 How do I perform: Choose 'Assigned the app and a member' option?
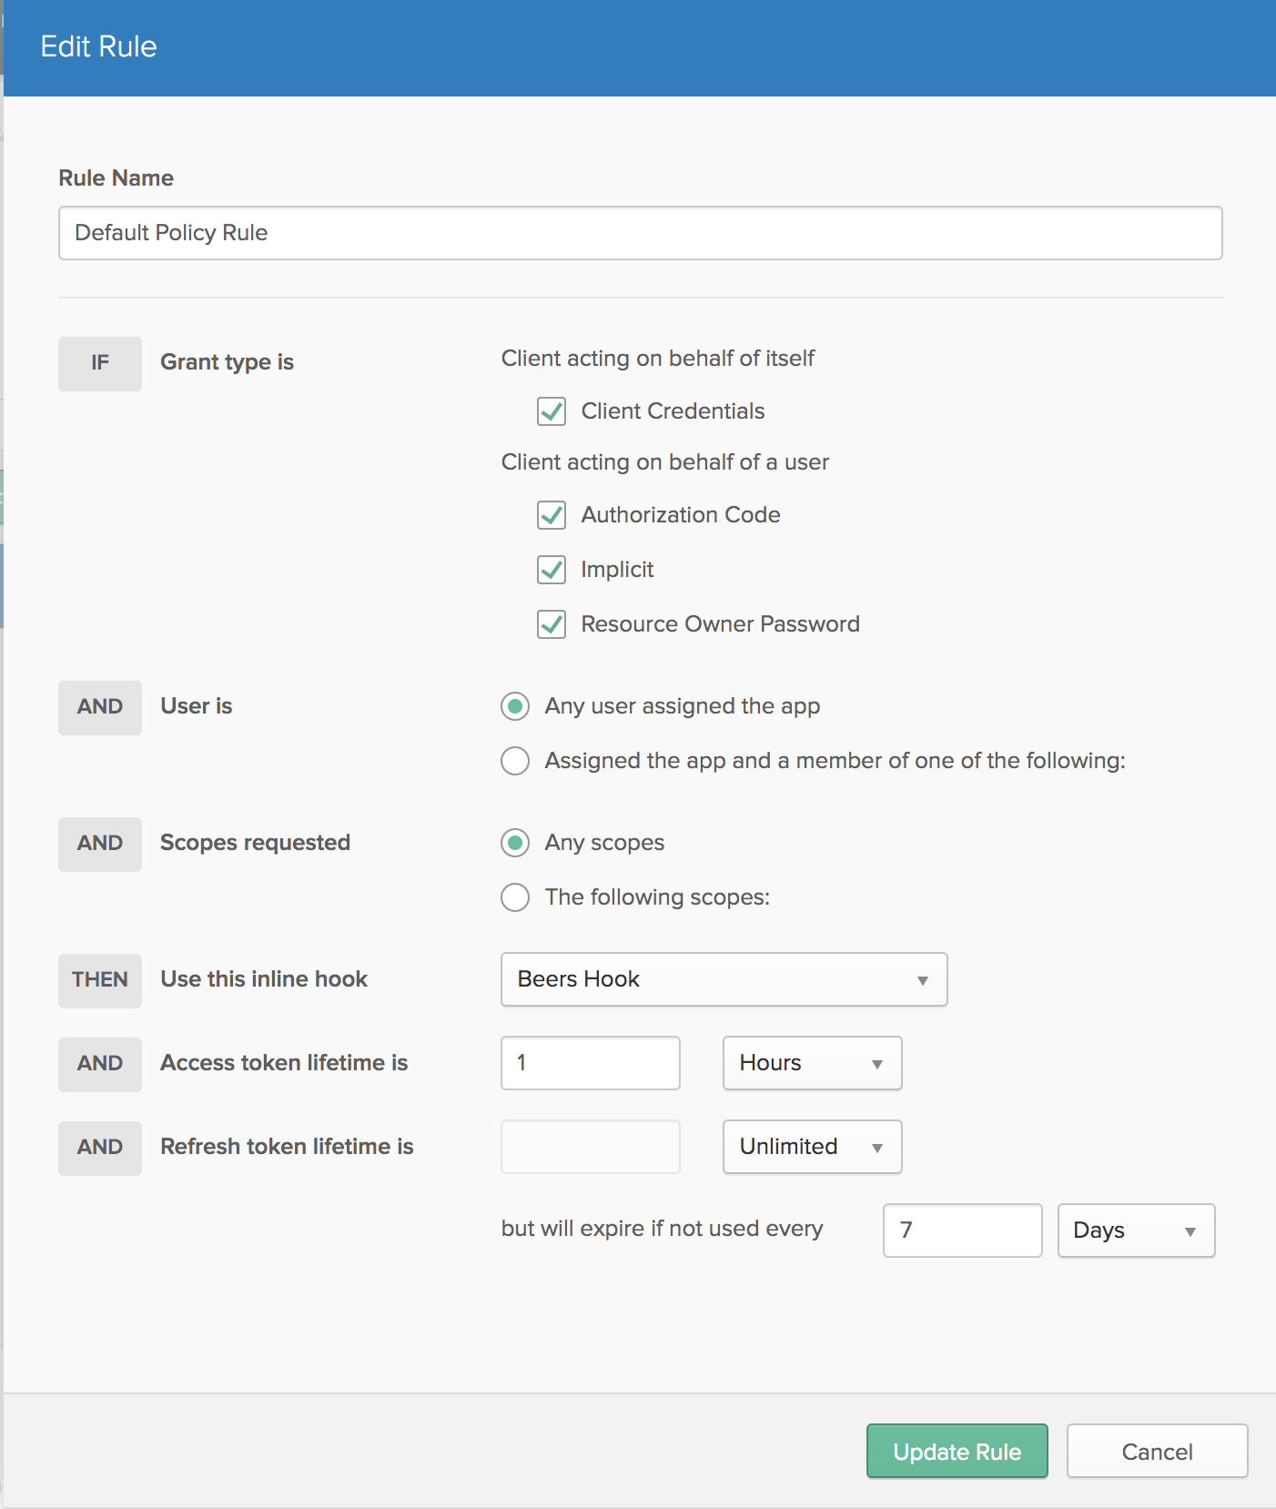click(x=515, y=761)
